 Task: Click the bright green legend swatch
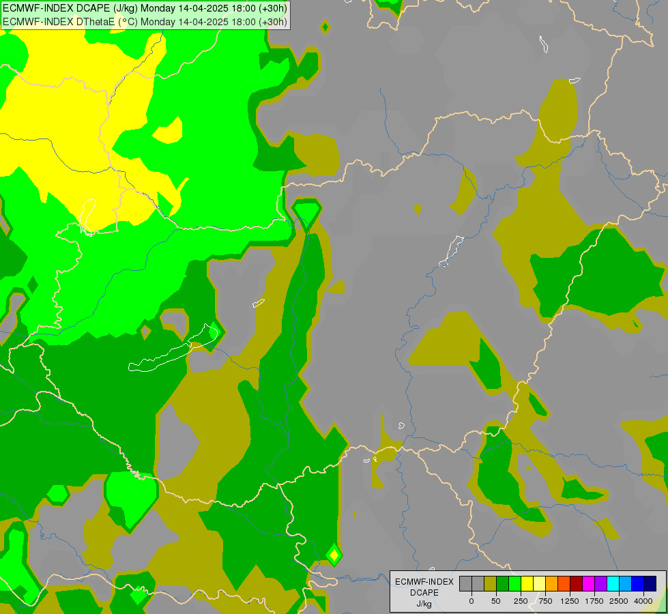[x=515, y=583]
